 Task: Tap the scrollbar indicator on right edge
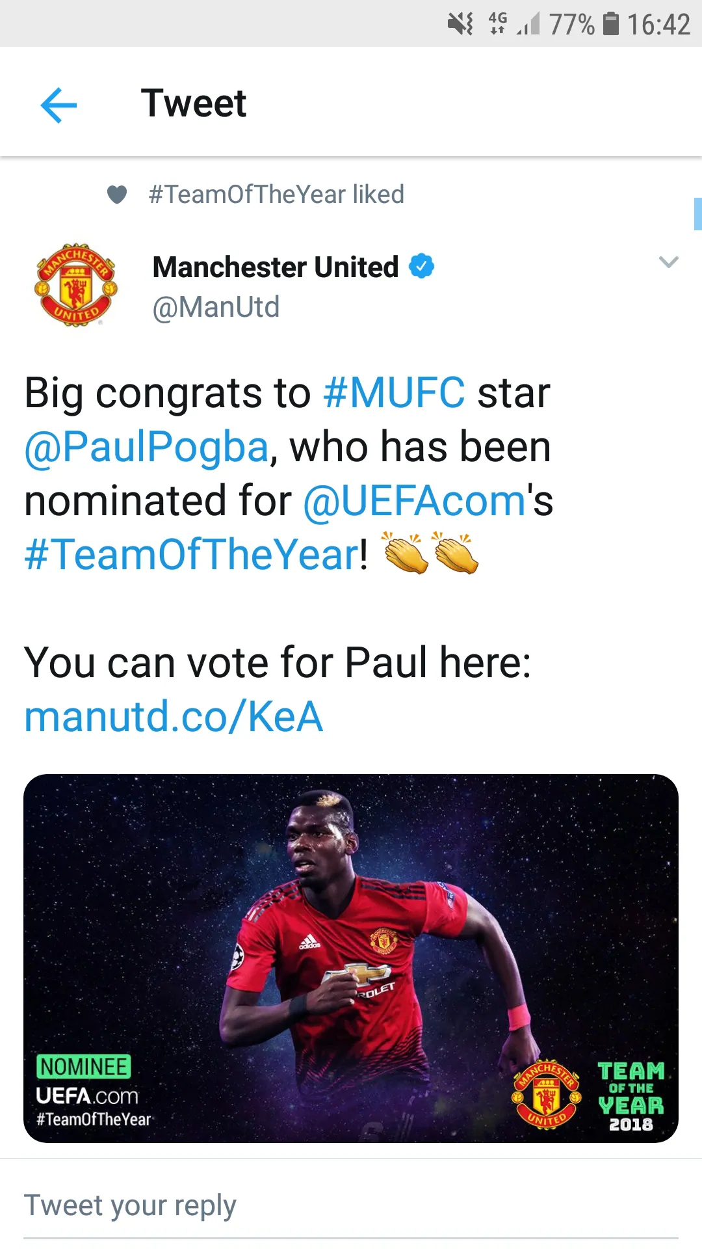pos(697,214)
